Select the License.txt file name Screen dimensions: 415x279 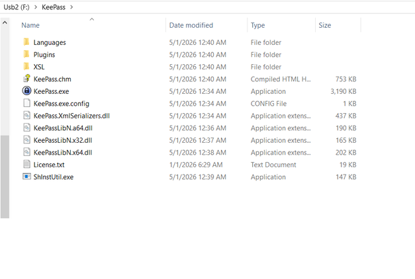[x=49, y=165]
